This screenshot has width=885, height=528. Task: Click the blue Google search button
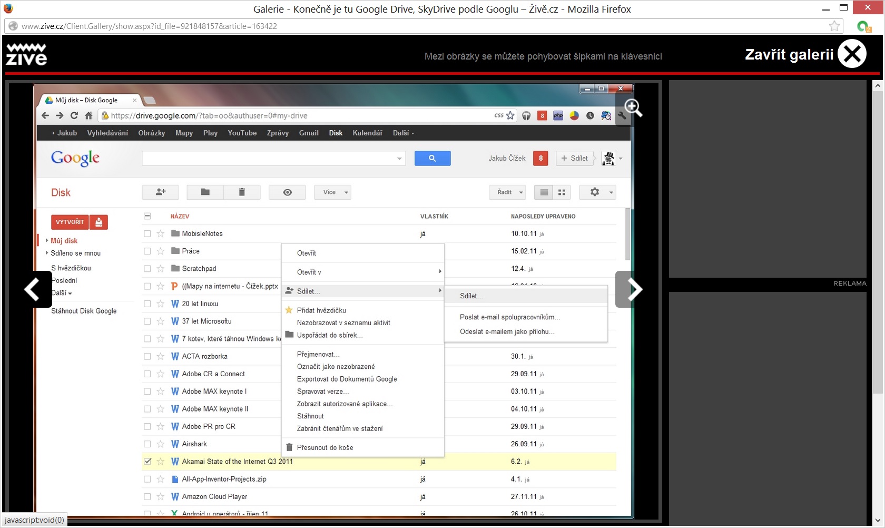point(432,158)
